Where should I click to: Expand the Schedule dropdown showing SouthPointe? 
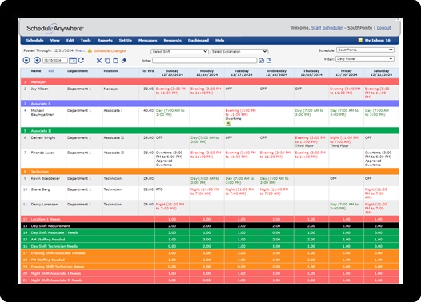pyautogui.click(x=365, y=50)
